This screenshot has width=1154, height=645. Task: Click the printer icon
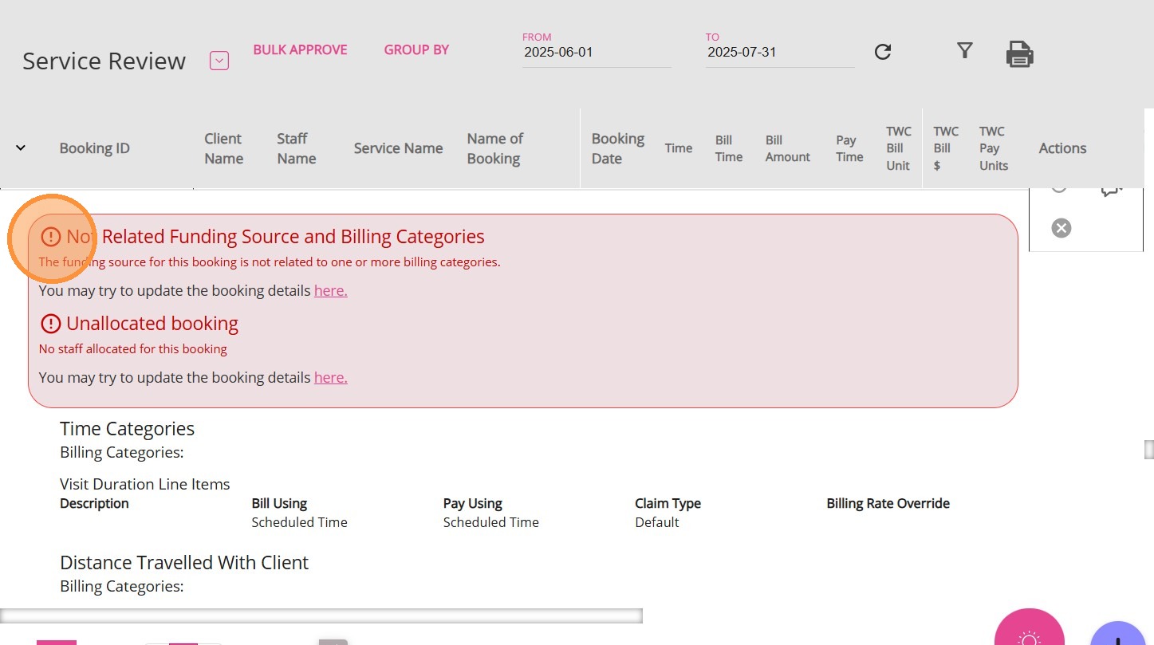(1019, 54)
